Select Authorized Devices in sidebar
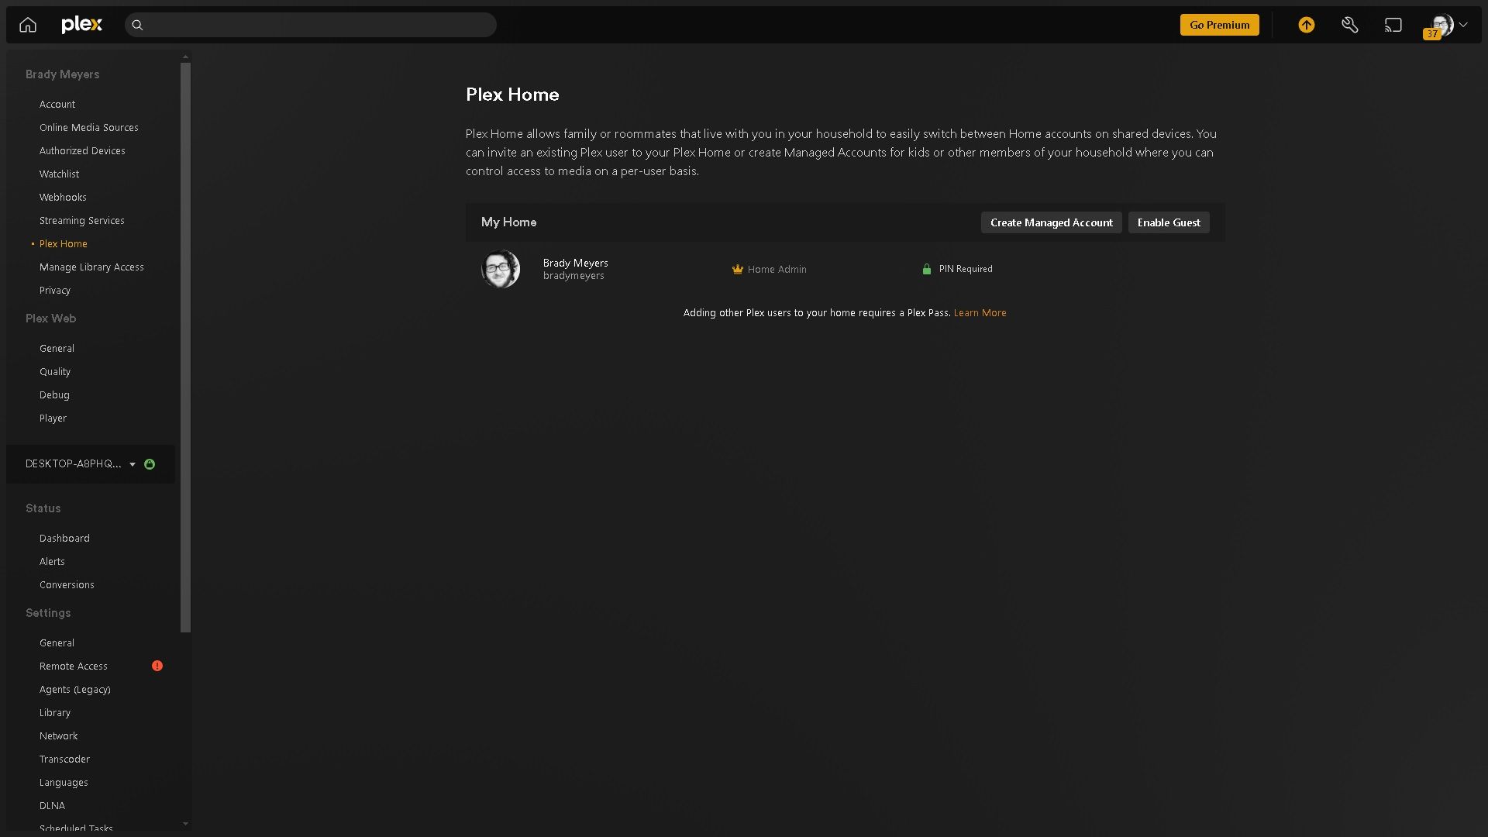 82,150
